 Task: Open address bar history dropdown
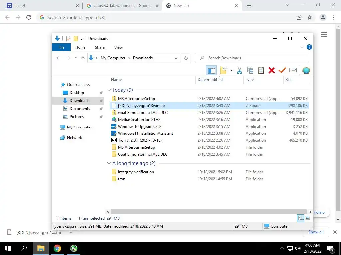[x=176, y=58]
